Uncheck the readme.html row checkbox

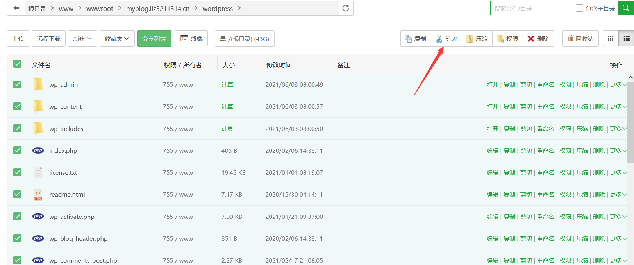click(17, 194)
